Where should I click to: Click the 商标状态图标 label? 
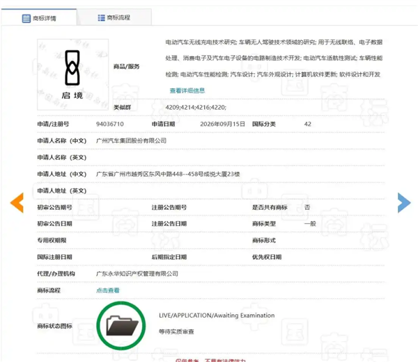click(x=54, y=326)
